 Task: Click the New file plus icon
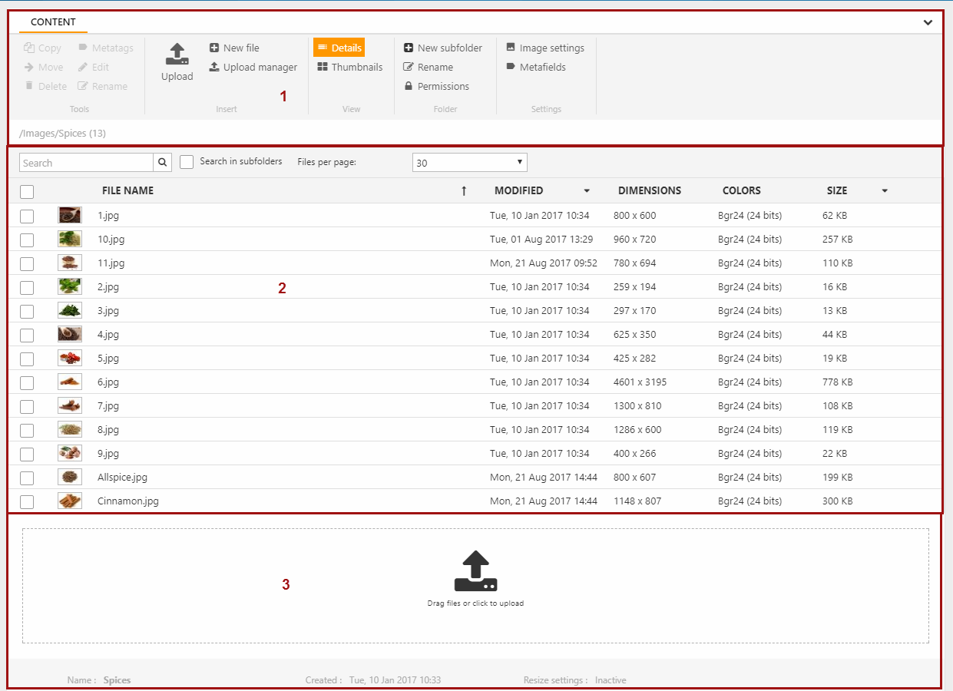214,48
